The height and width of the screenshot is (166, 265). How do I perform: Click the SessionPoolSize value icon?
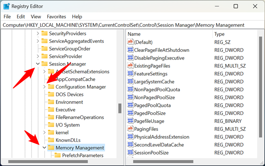[130, 153]
